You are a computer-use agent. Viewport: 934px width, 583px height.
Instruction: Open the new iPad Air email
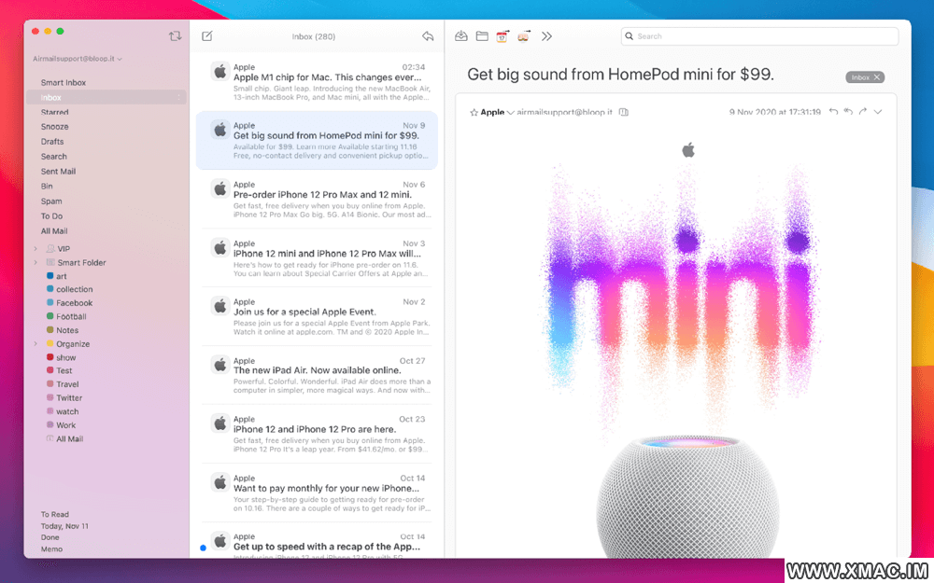(x=317, y=375)
